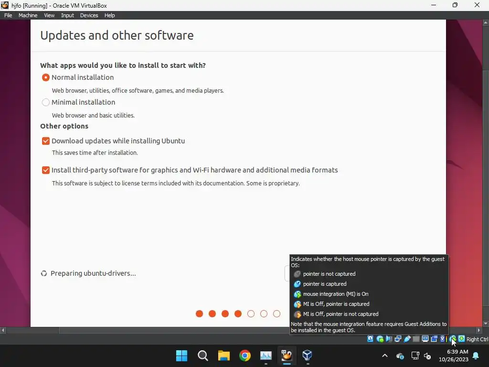Click the running VirtualBox VM taskbar icon
The image size is (489, 367).
pos(287,356)
